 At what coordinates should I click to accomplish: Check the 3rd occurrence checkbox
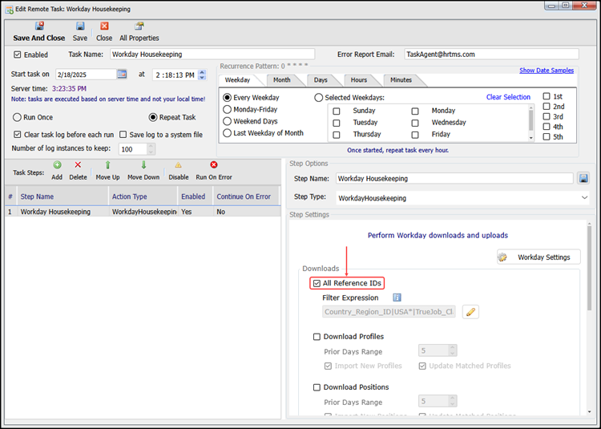(547, 116)
